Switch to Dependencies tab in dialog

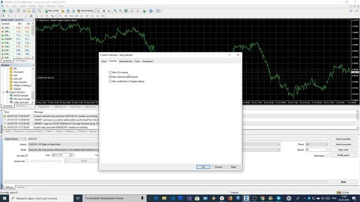125,61
